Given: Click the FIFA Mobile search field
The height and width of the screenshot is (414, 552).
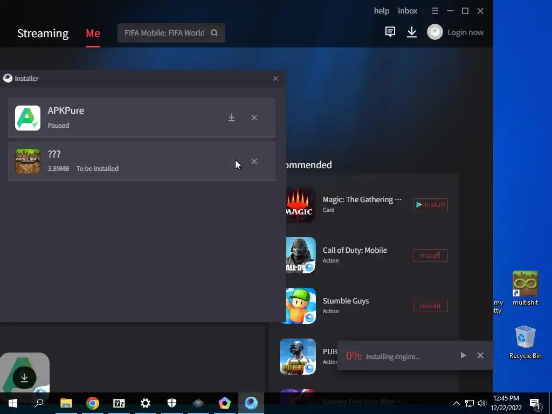Looking at the screenshot, I should (x=171, y=33).
